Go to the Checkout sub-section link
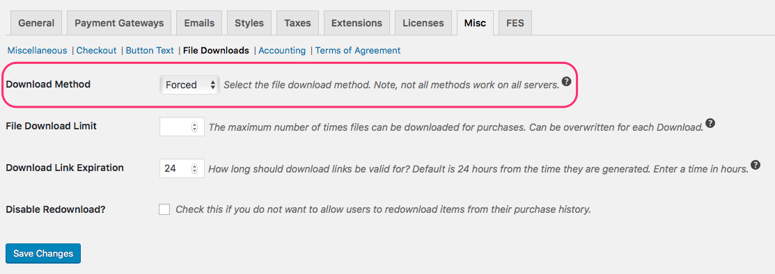The image size is (775, 274). point(96,50)
